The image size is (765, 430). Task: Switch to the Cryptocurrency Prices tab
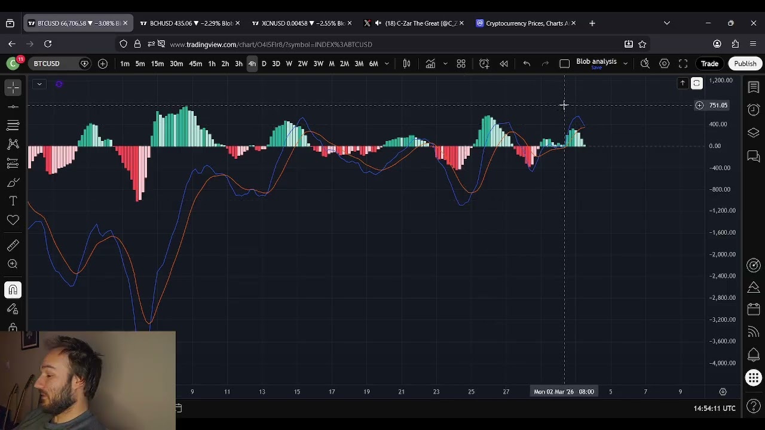(526, 23)
